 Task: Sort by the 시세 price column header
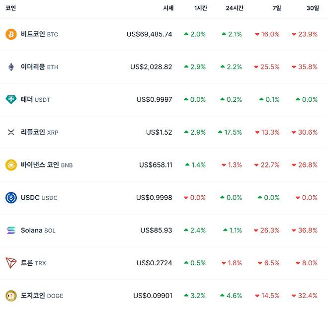tap(168, 8)
